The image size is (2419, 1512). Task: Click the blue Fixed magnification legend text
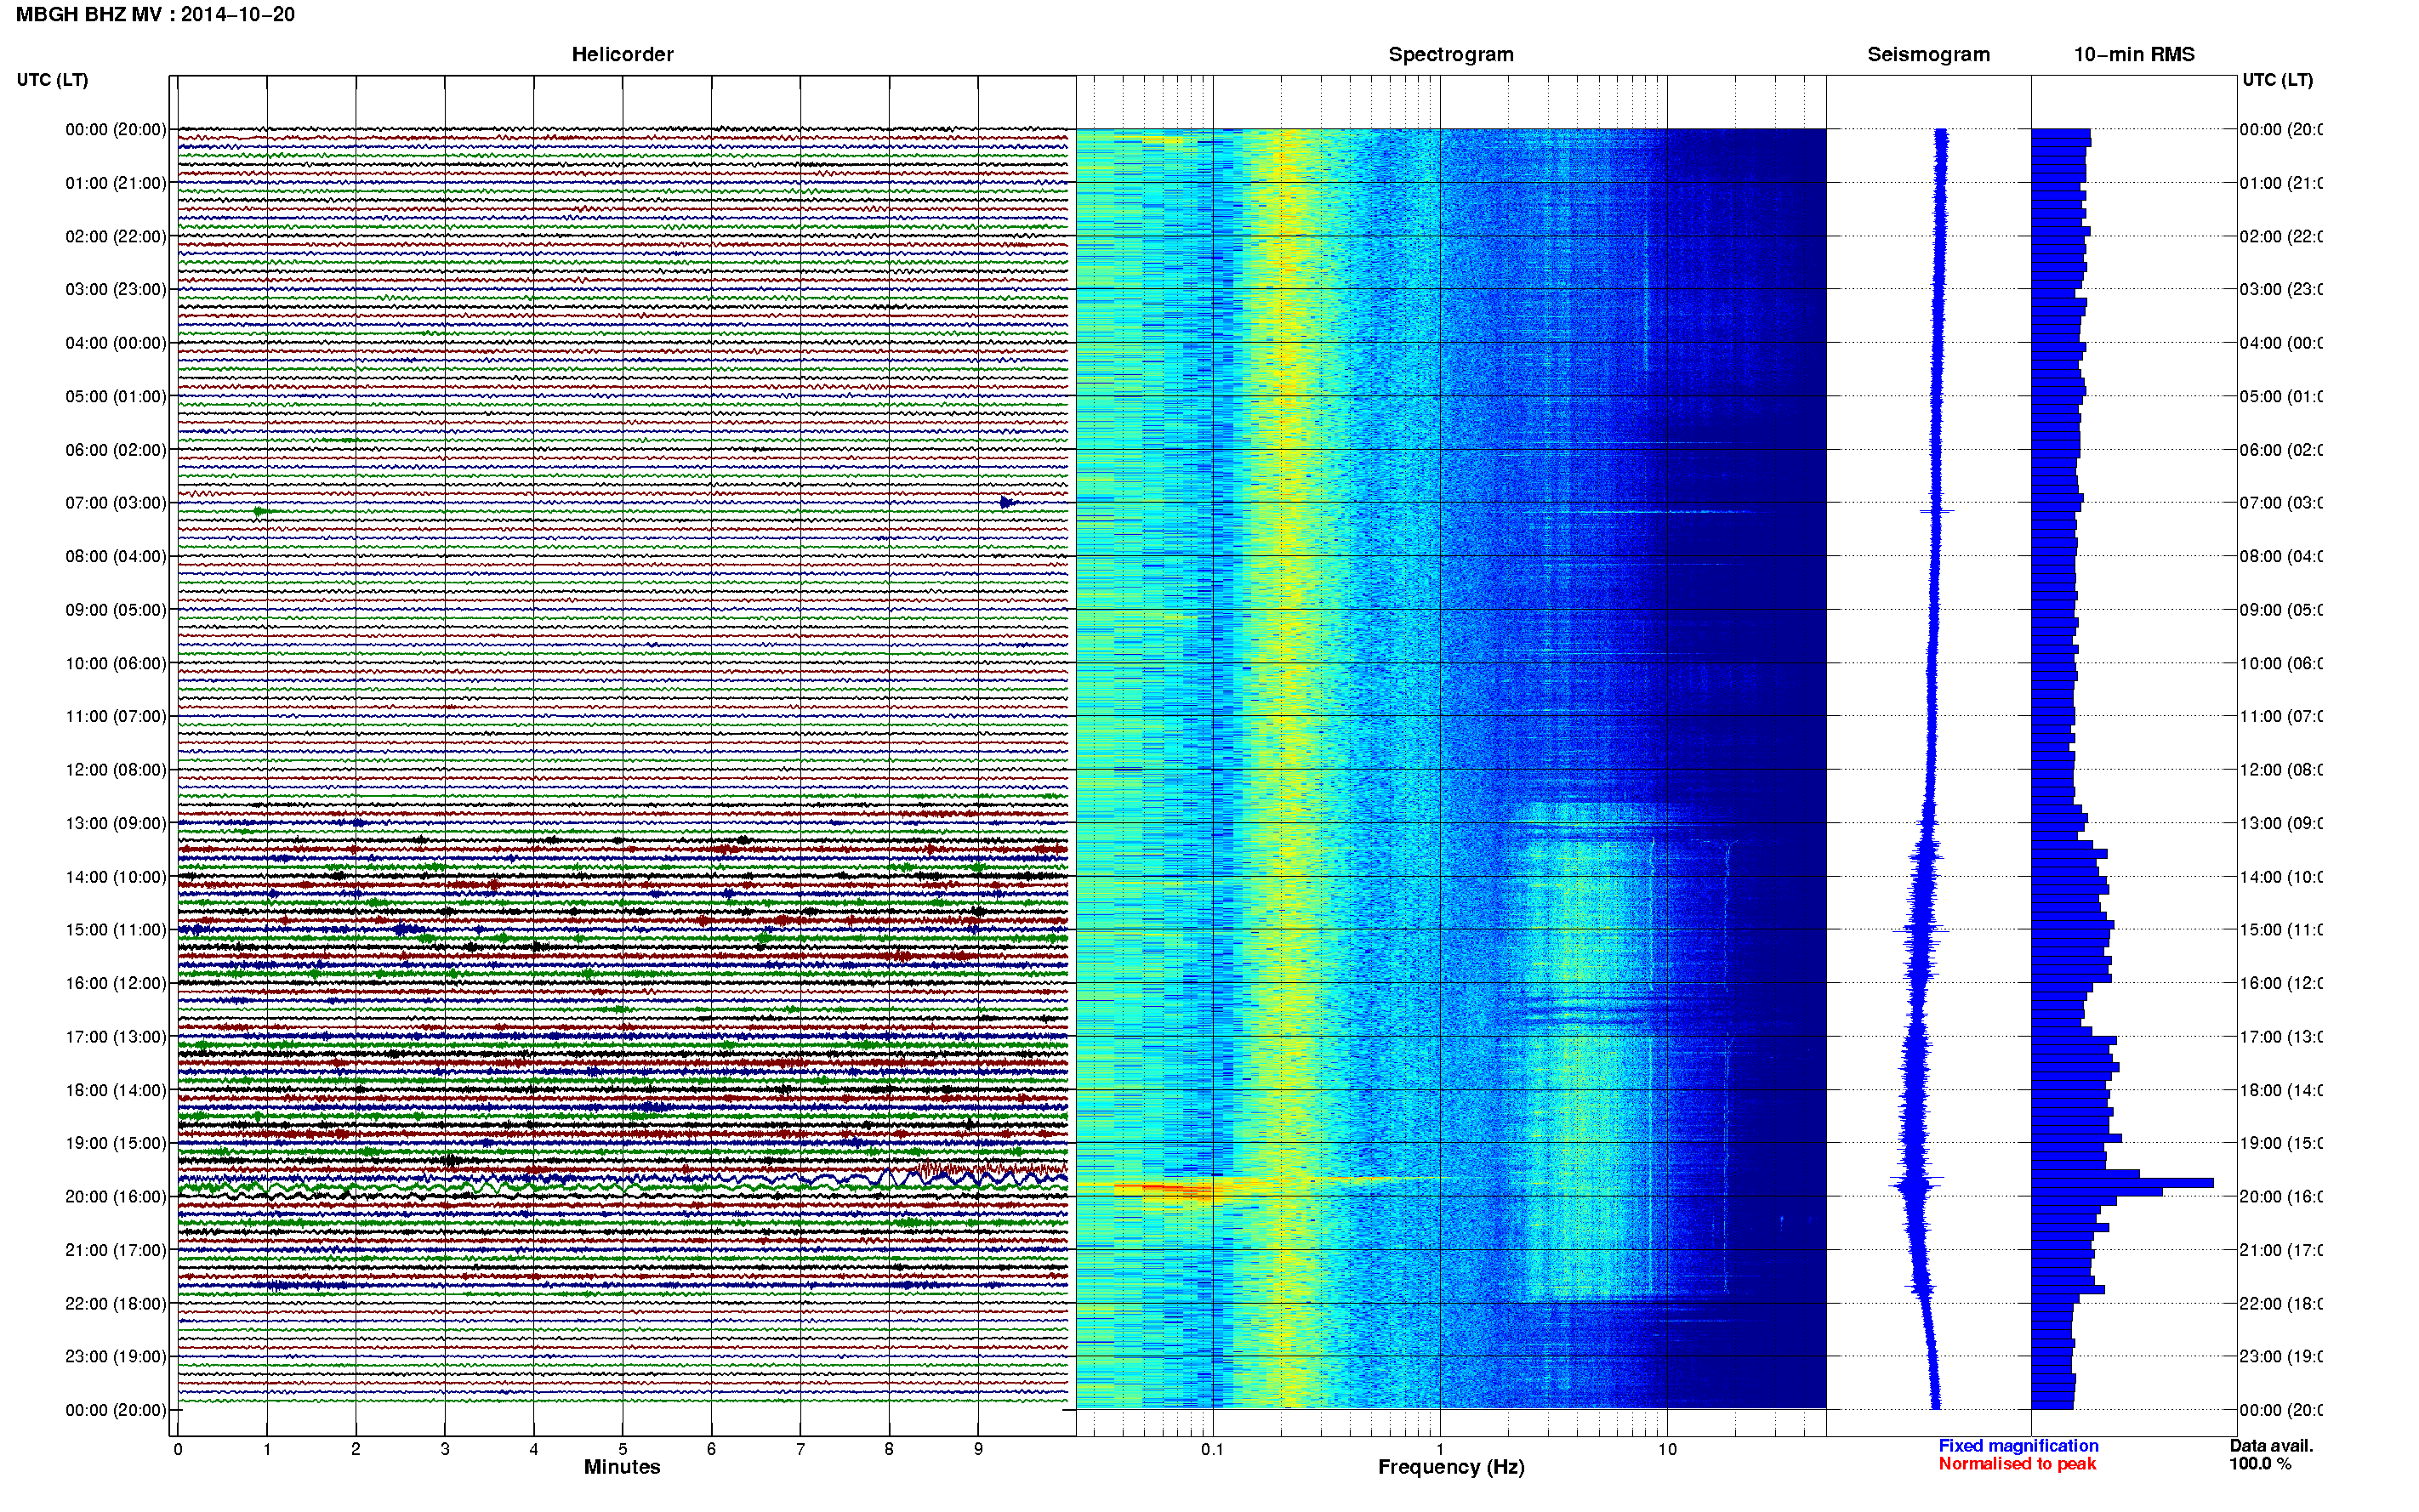[x=2018, y=1446]
